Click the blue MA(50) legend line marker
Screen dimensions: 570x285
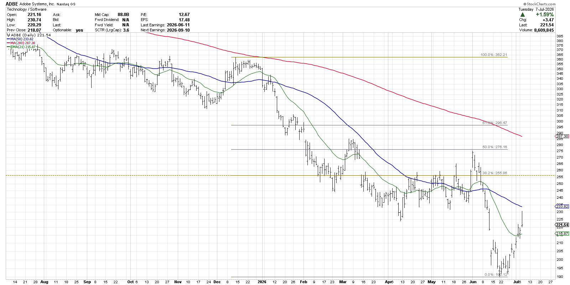8,39
